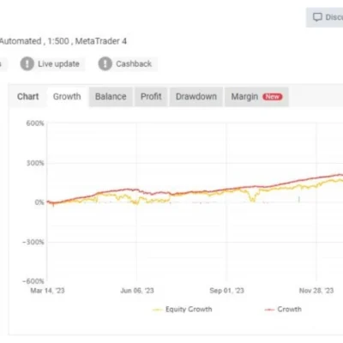Switch to the Balance tab

click(x=111, y=97)
